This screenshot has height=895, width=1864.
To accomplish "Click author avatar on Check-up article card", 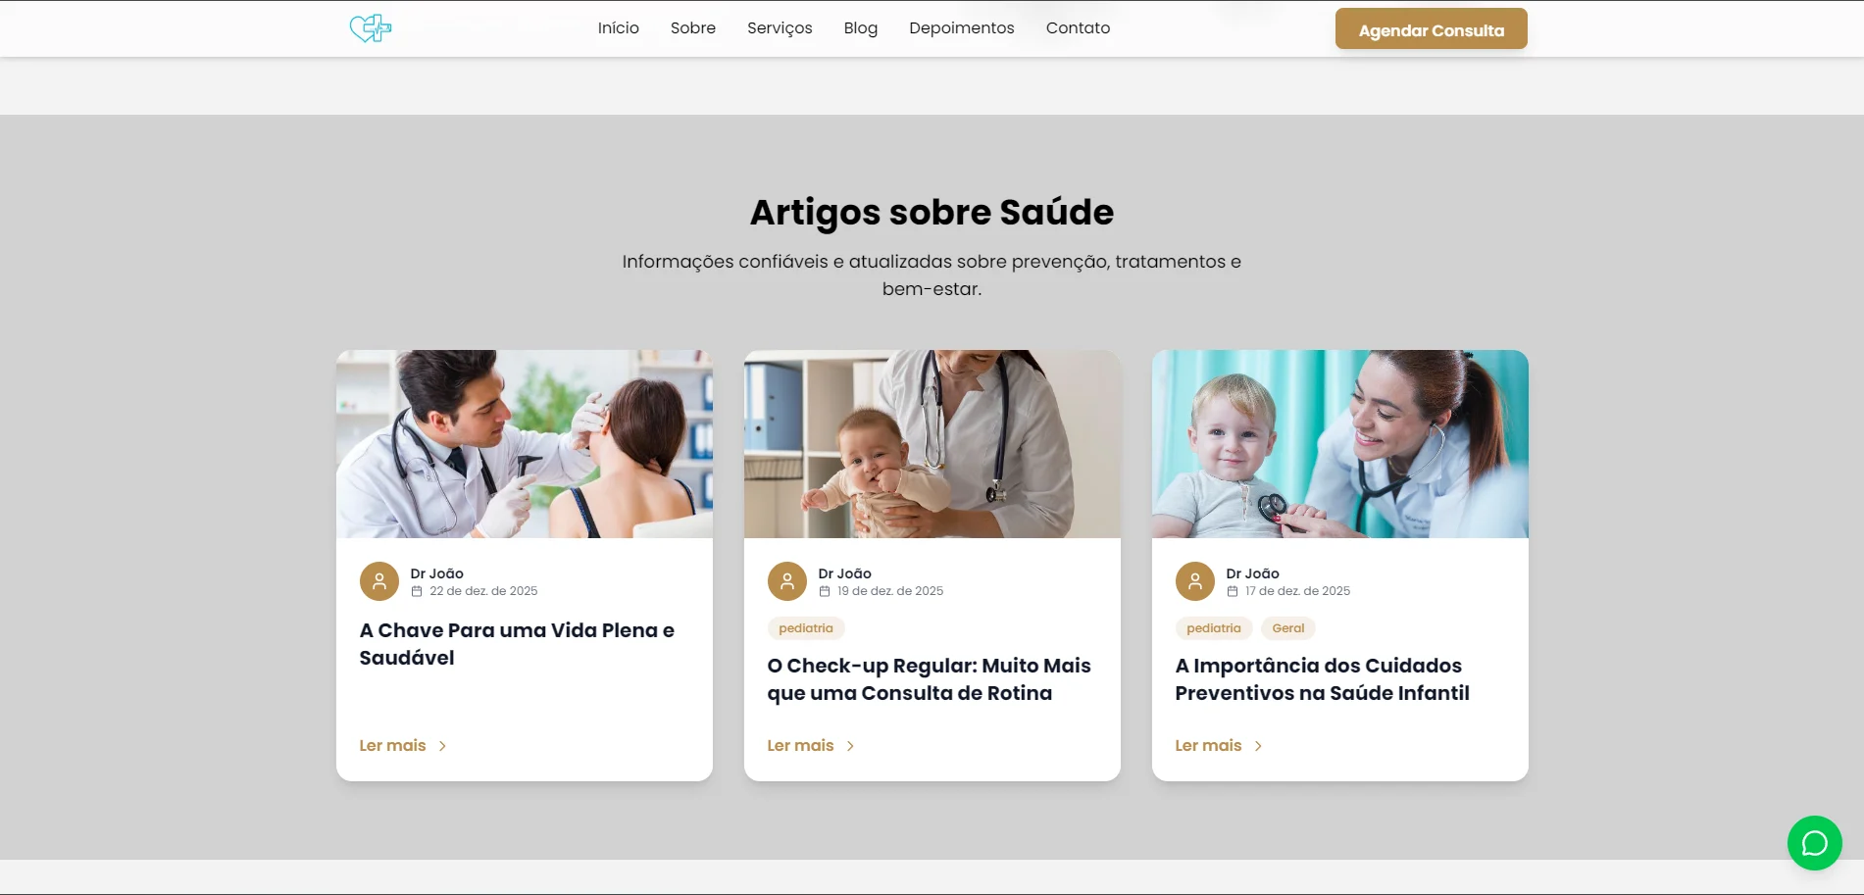I will tap(787, 581).
